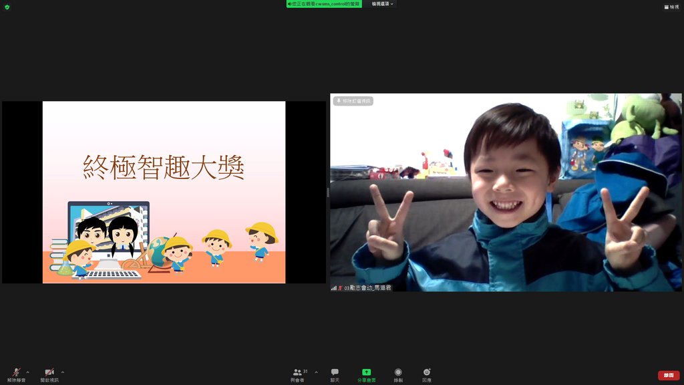Click the green screen-sharing notice banner
Viewport: 684px width, 385px height.
coord(324,4)
